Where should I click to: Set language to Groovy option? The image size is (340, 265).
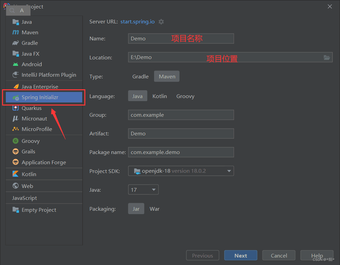tap(185, 96)
